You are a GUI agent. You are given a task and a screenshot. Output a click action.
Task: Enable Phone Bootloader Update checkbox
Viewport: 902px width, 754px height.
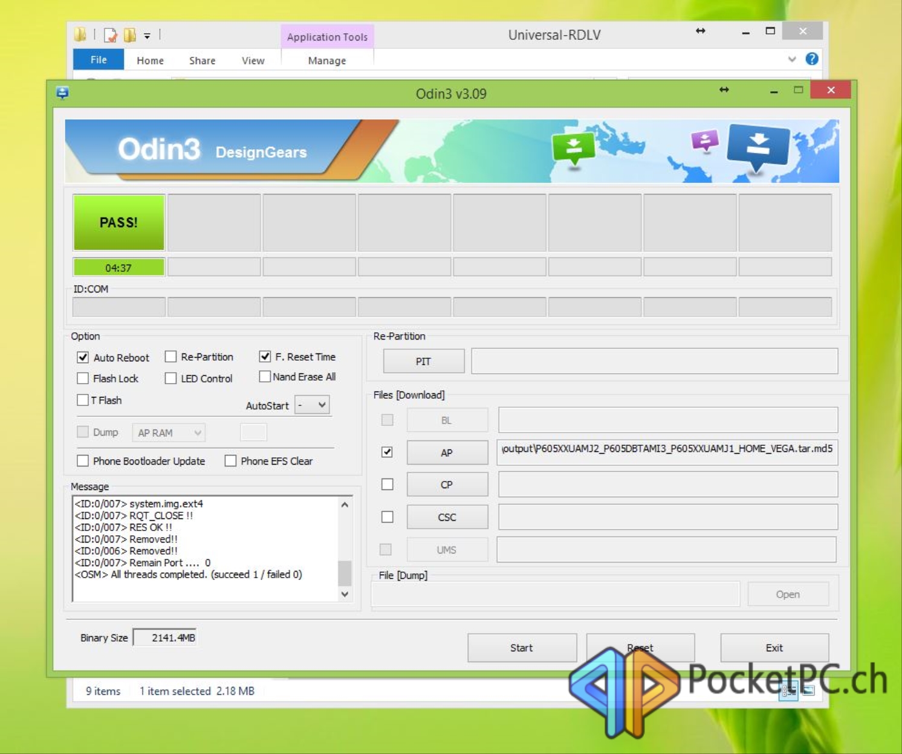[83, 461]
